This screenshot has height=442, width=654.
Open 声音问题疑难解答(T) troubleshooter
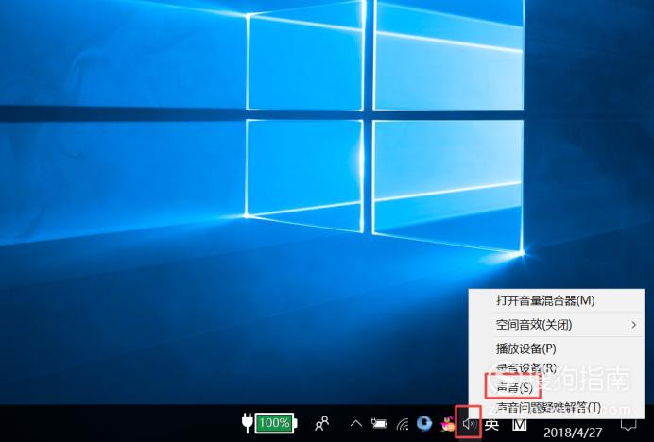[556, 407]
